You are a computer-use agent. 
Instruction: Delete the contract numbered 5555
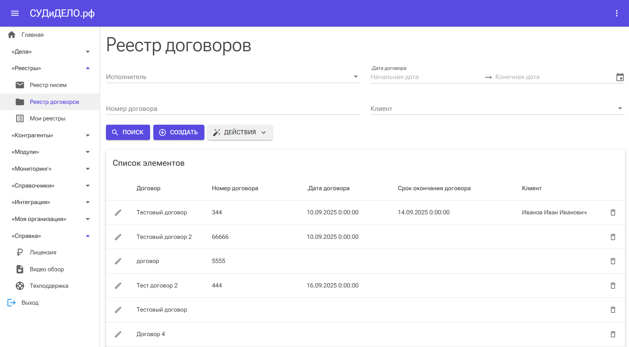(x=613, y=261)
